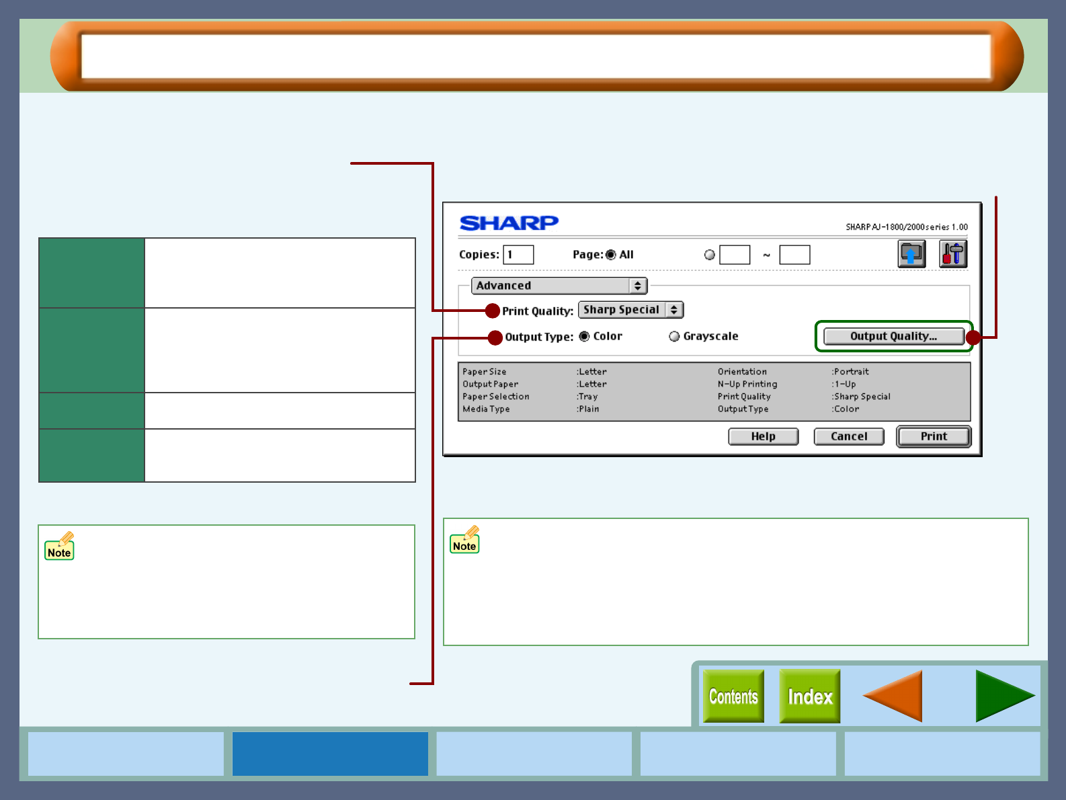Select the page range radio button
The width and height of the screenshot is (1066, 800).
tap(709, 255)
